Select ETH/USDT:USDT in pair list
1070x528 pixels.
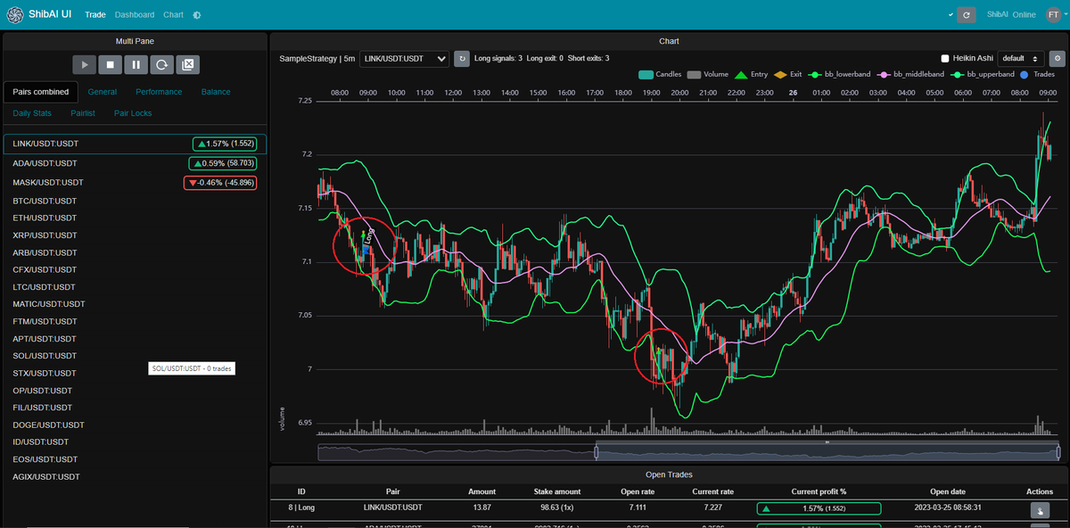tap(135, 218)
